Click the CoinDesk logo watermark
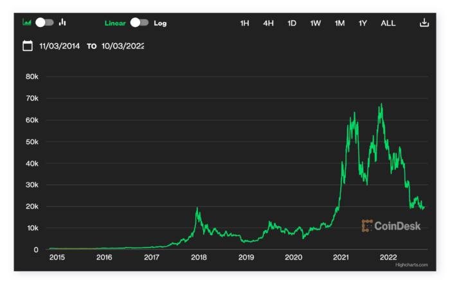 click(391, 226)
